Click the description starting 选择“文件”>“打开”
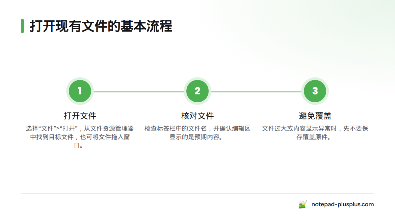This screenshot has height=222, width=395. click(x=80, y=137)
